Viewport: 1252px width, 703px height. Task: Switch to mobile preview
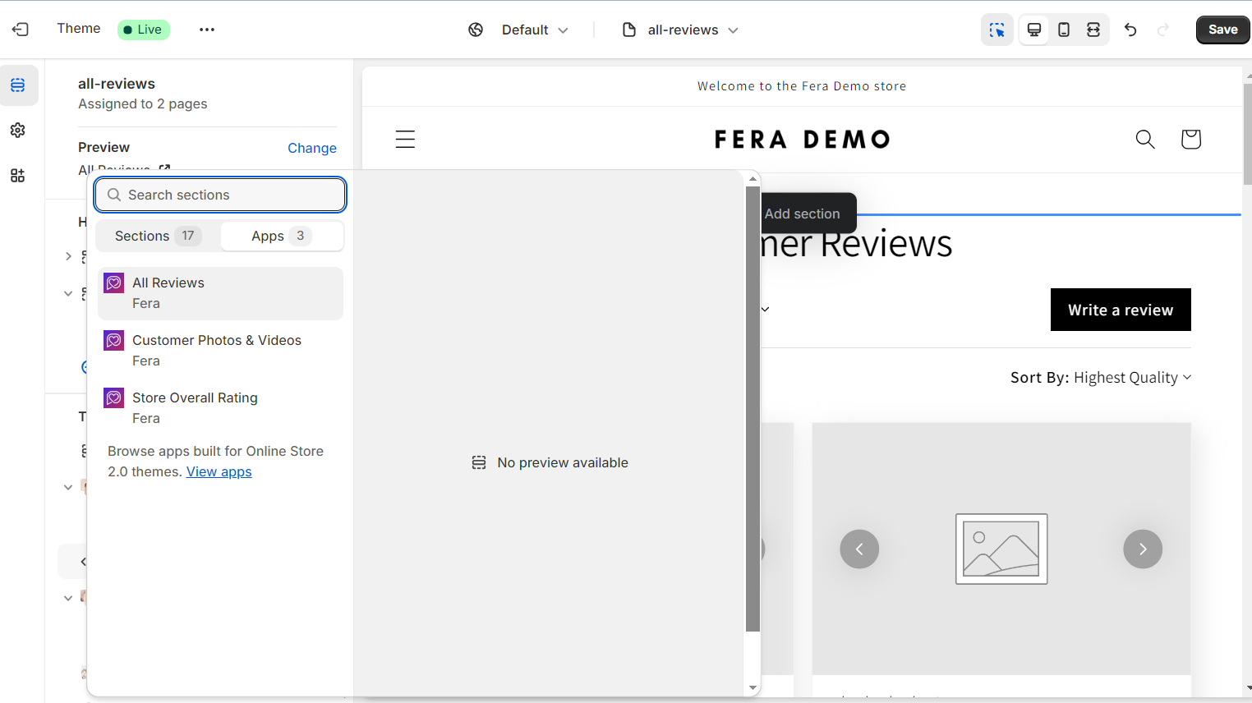coord(1064,30)
